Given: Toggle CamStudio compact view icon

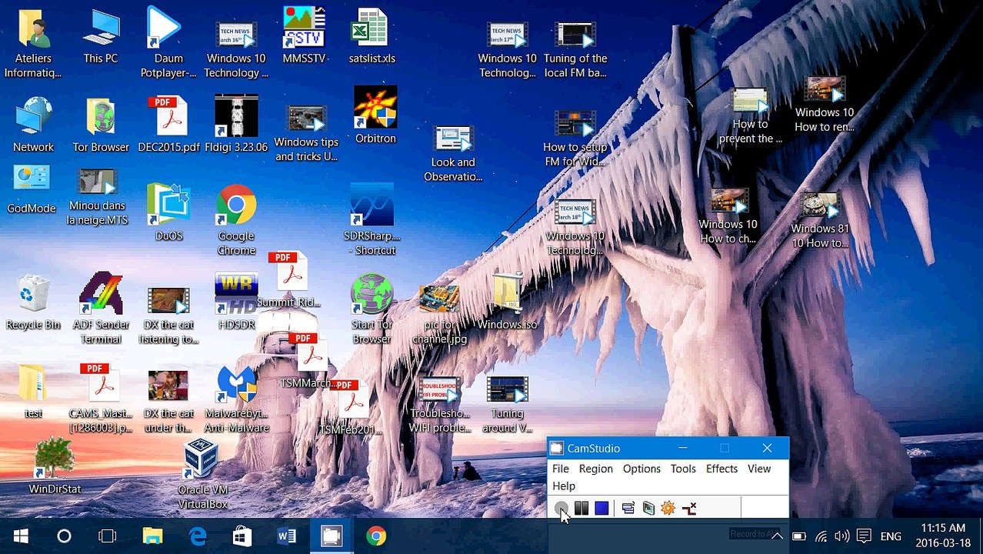Looking at the screenshot, I should pos(628,508).
